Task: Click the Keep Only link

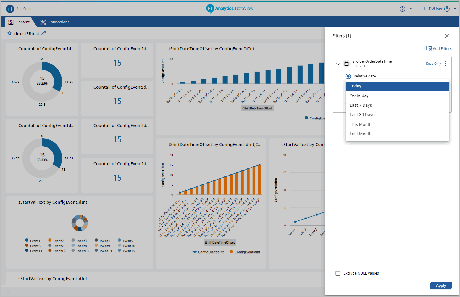Action: (433, 64)
